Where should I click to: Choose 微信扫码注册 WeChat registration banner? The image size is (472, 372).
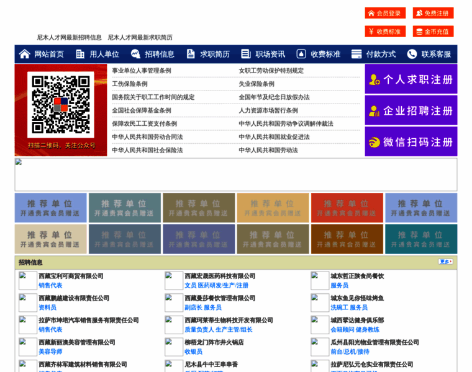[x=411, y=142]
